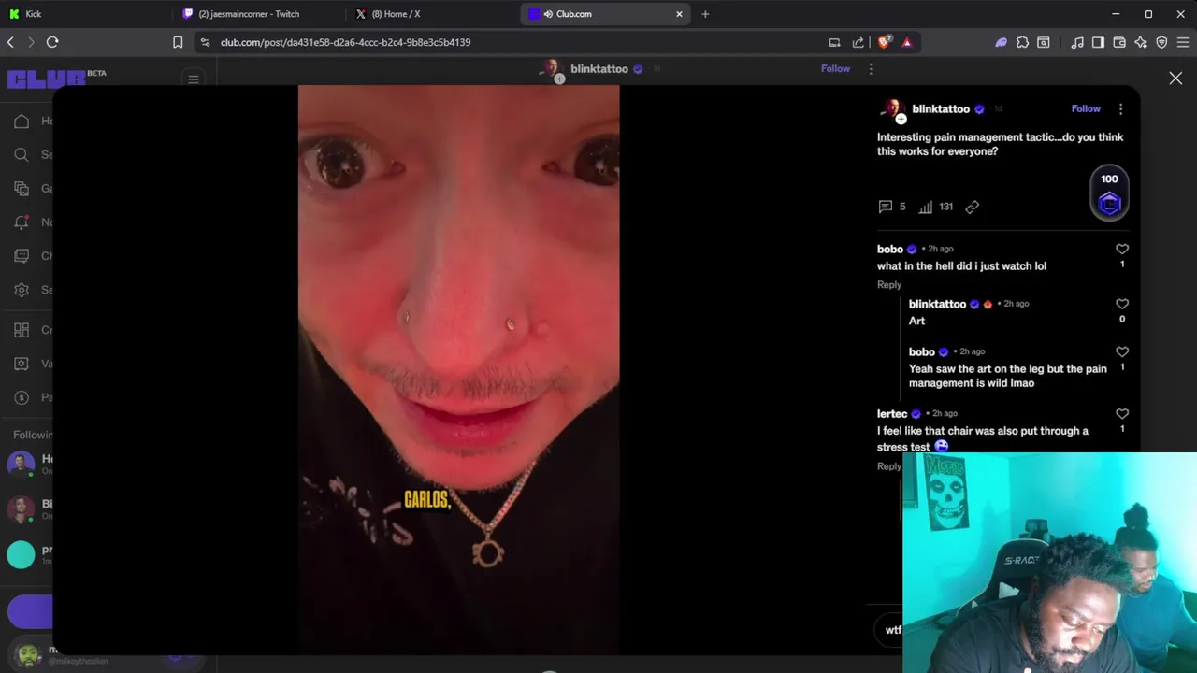This screenshot has height=673, width=1197.
Task: Like bobo's 'Yeah saw the art' reply
Action: point(1122,351)
